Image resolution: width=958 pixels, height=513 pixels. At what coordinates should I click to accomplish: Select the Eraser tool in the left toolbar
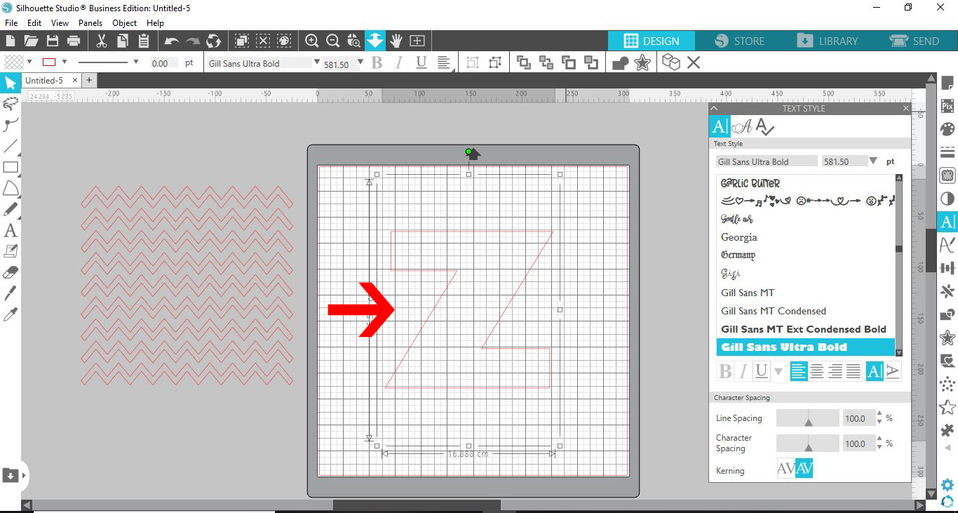[x=10, y=272]
